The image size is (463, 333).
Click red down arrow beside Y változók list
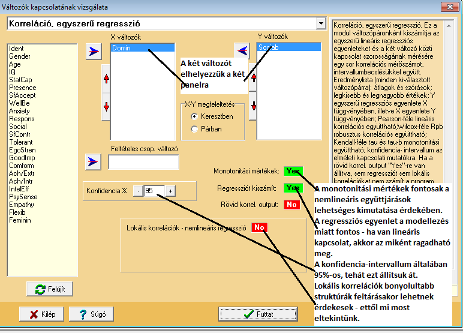[x=252, y=106]
